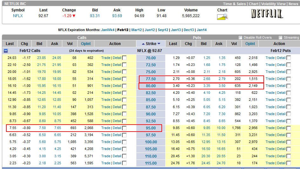Click Detail for the 80.00 put

(x=281, y=86)
